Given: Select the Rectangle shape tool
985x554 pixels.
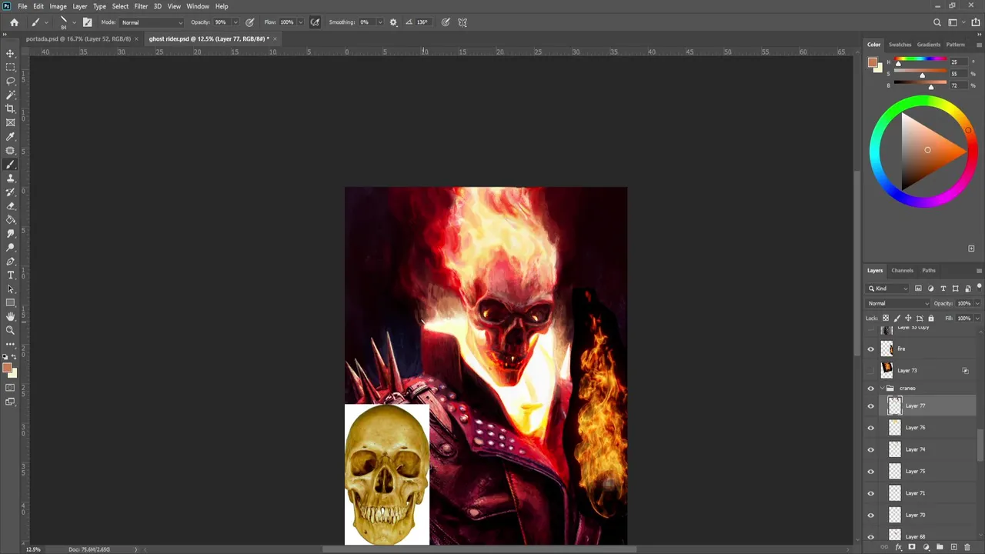Looking at the screenshot, I should (11, 302).
